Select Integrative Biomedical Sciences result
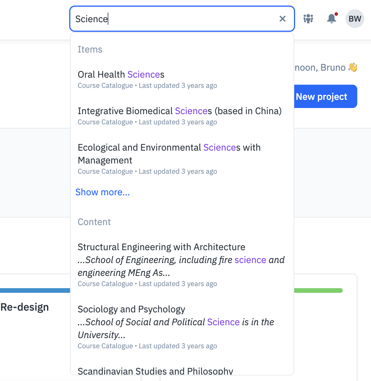The width and height of the screenshot is (371, 381). click(180, 111)
